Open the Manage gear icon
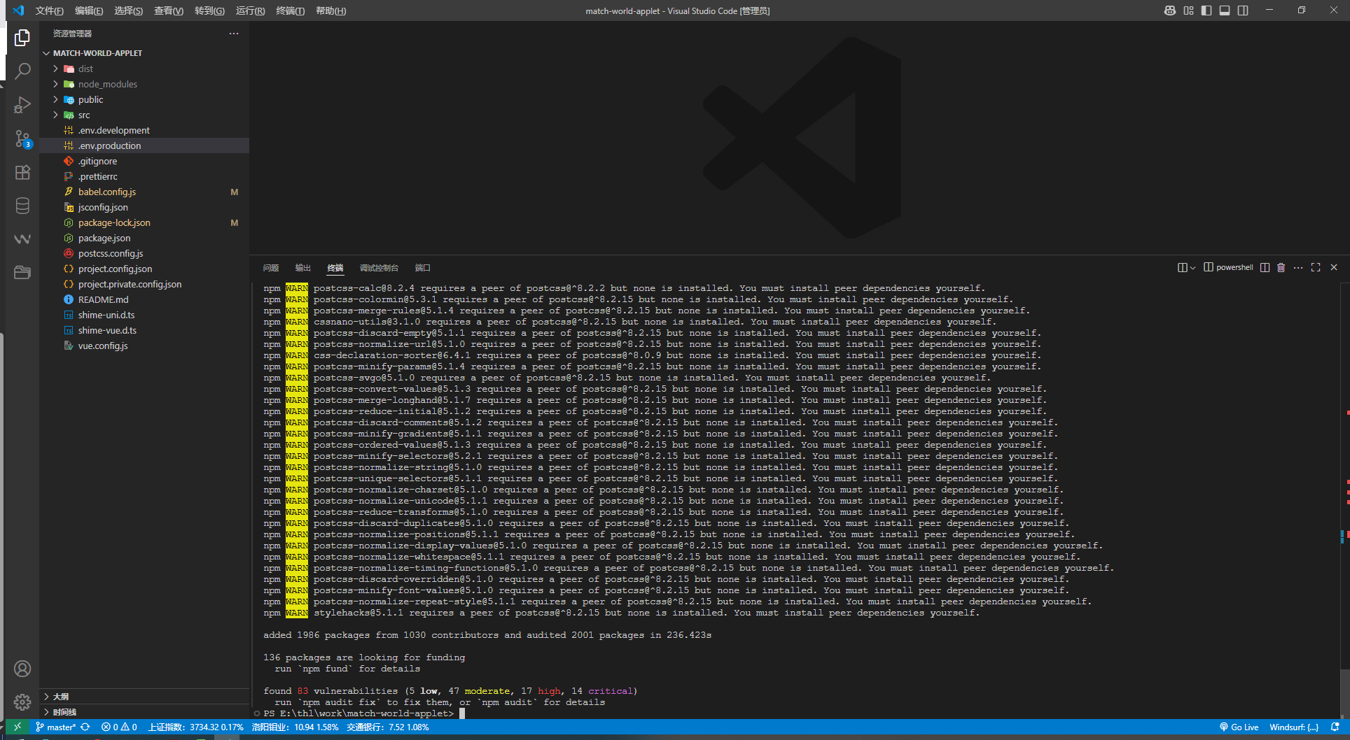This screenshot has height=740, width=1350. pyautogui.click(x=22, y=702)
